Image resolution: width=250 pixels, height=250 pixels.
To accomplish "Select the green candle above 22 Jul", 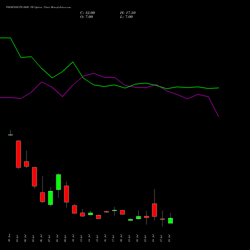I will point(138,217).
